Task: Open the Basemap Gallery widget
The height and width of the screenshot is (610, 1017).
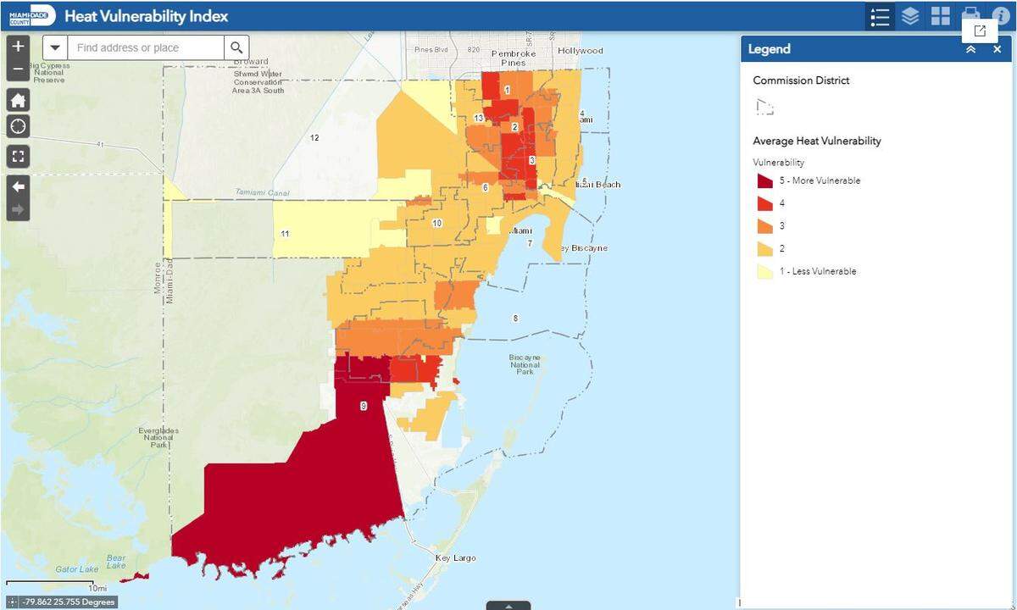Action: tap(941, 17)
